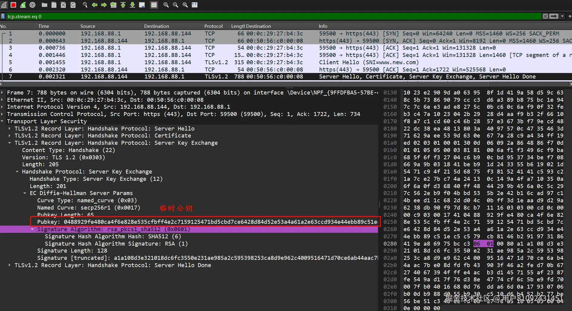Clear the display filter with the X button
Screen dimensions: 572x311
545,16
